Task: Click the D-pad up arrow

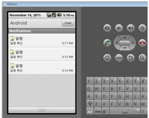Action: point(125,38)
